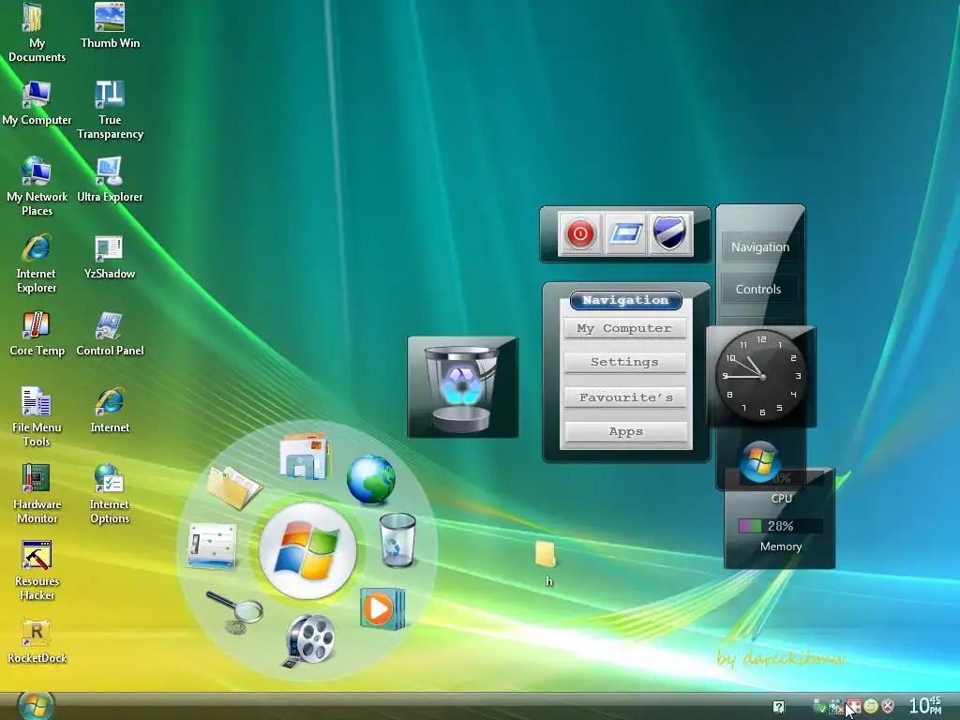Open My Network Places icon
The height and width of the screenshot is (720, 960).
[x=37, y=187]
